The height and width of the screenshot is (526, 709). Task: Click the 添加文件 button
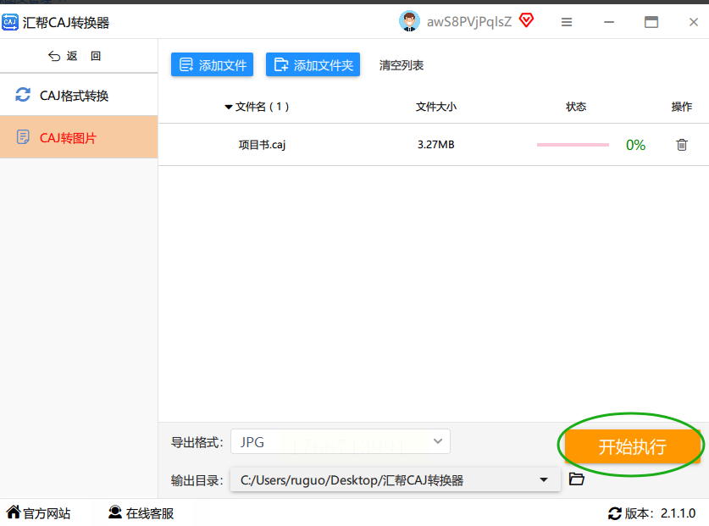coord(212,65)
